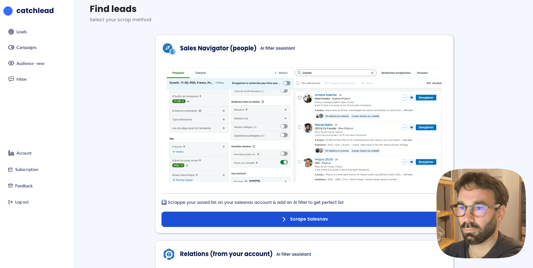Open the Personas link
The height and width of the screenshot is (268, 533).
[422, 73]
